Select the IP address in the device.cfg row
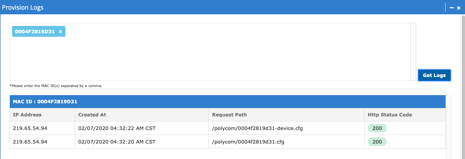 pos(30,128)
